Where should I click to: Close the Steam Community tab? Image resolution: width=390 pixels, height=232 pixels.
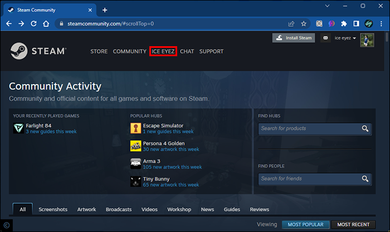90,10
